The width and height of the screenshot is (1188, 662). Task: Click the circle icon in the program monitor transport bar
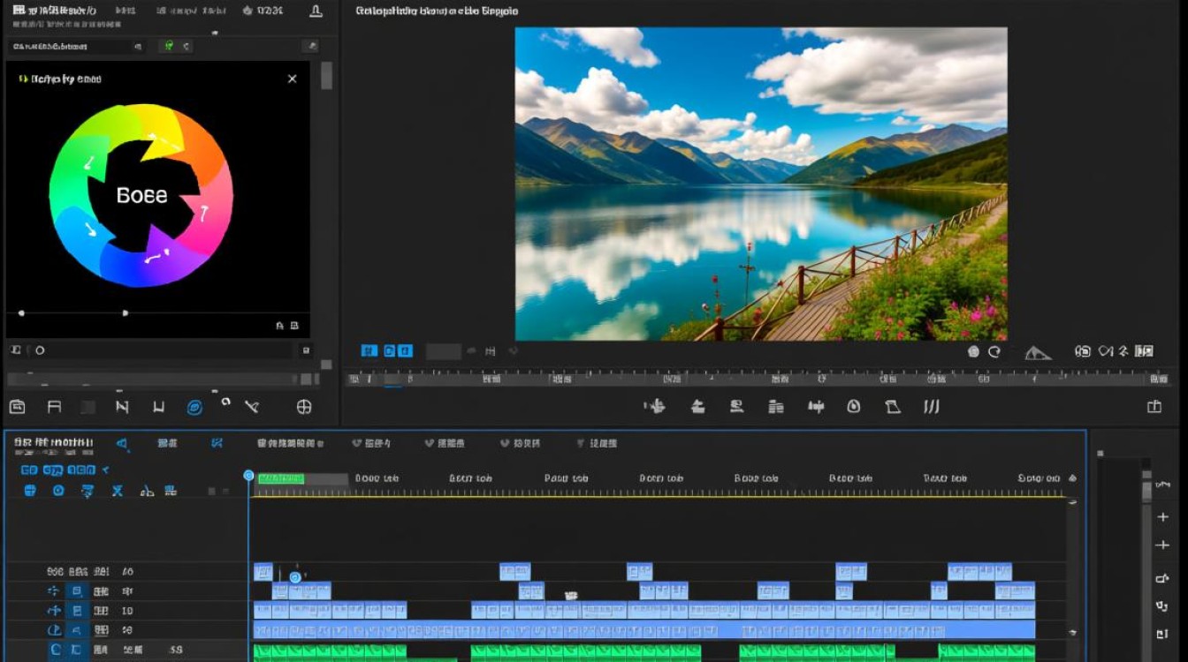(853, 407)
